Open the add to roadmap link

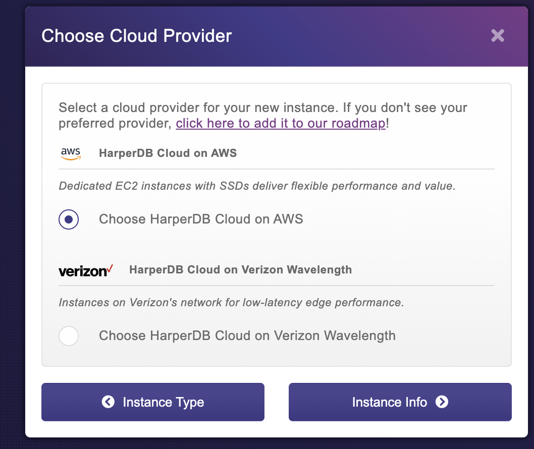pyautogui.click(x=281, y=123)
